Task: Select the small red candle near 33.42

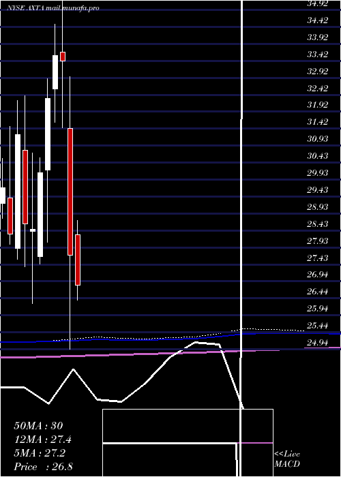Action: point(63,57)
